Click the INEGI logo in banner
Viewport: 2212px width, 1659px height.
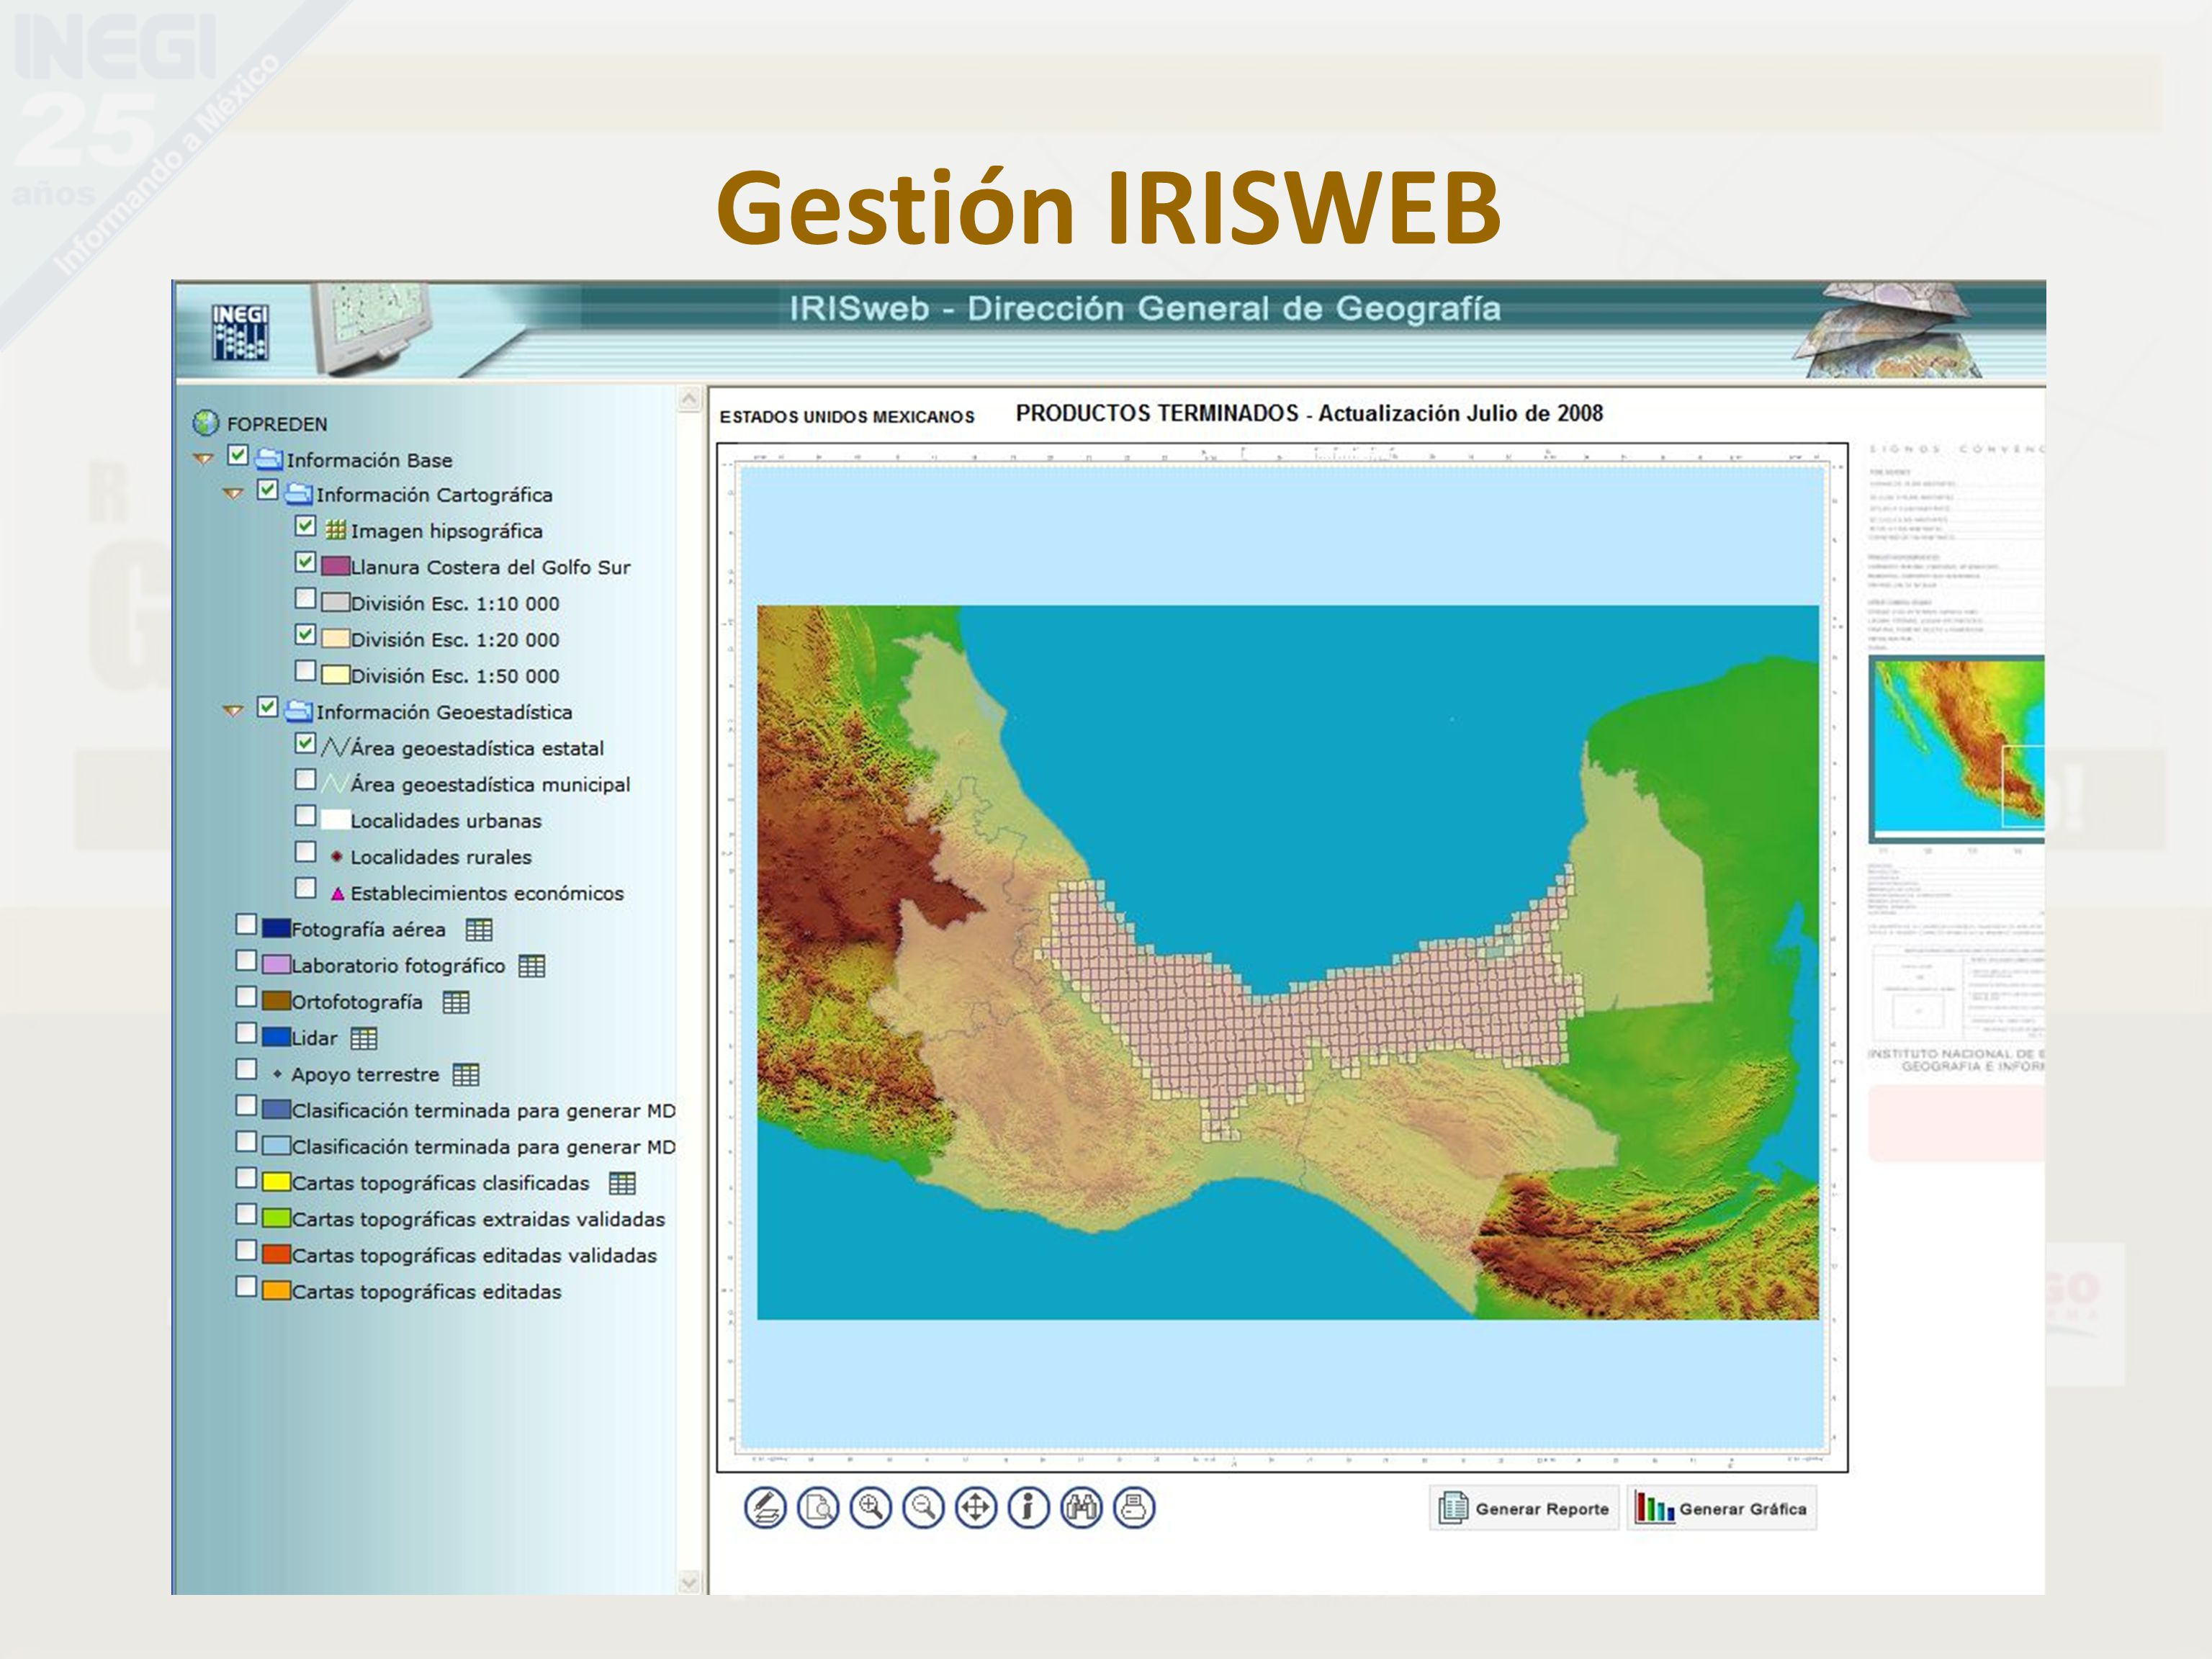(x=240, y=332)
